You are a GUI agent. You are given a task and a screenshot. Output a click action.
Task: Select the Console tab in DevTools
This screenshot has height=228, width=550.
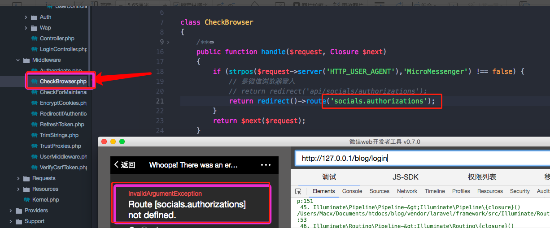point(352,191)
